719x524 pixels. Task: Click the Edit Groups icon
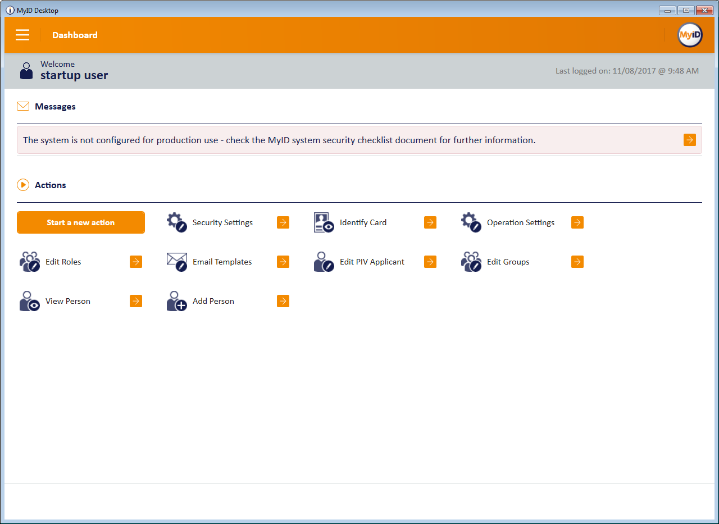point(471,262)
